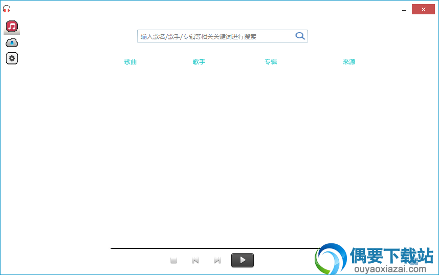Open the music library sidebar icon
This screenshot has width=439, height=275.
point(12,27)
